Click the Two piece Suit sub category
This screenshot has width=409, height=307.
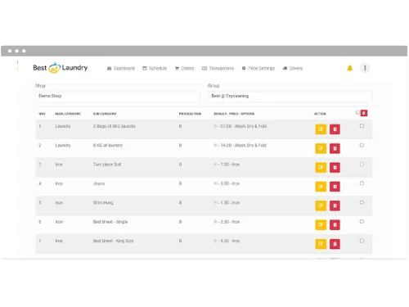click(107, 165)
